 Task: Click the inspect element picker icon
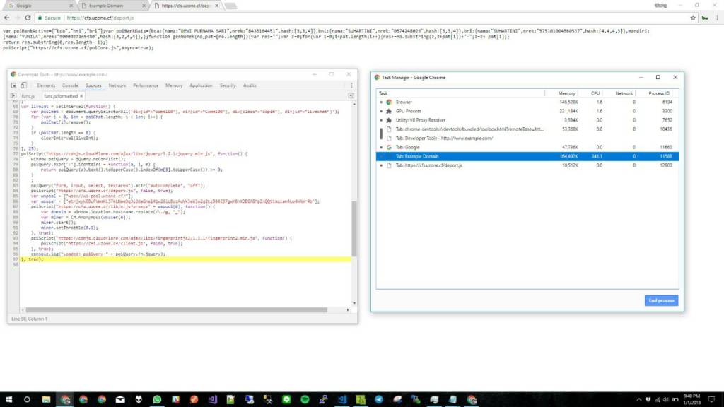[x=14, y=85]
